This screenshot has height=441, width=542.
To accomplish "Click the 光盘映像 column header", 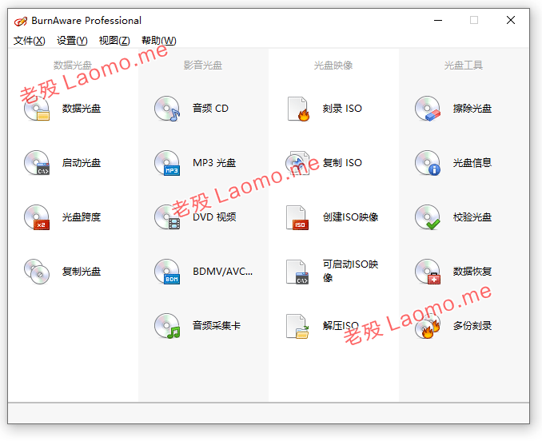I will pyautogui.click(x=333, y=66).
